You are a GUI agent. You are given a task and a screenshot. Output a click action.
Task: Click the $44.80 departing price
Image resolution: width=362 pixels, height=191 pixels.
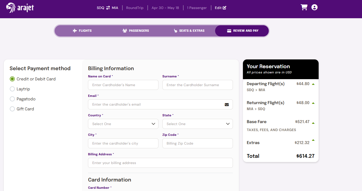click(x=303, y=84)
